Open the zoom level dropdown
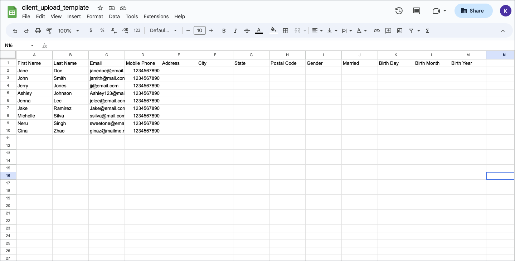515x261 pixels. pyautogui.click(x=68, y=31)
